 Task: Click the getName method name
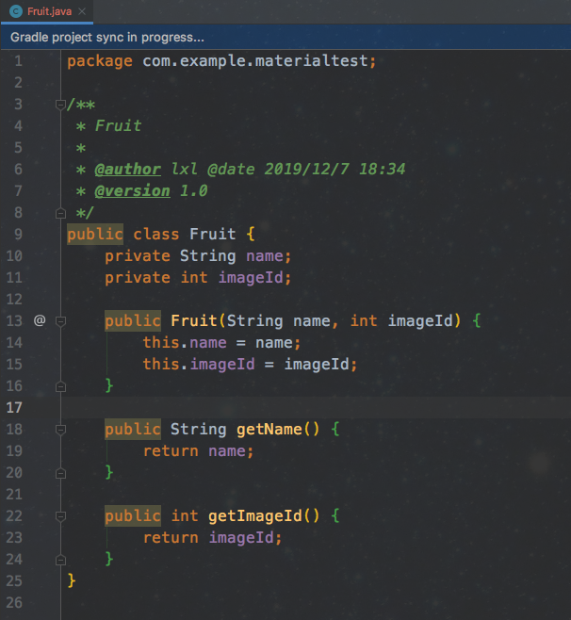pyautogui.click(x=269, y=430)
